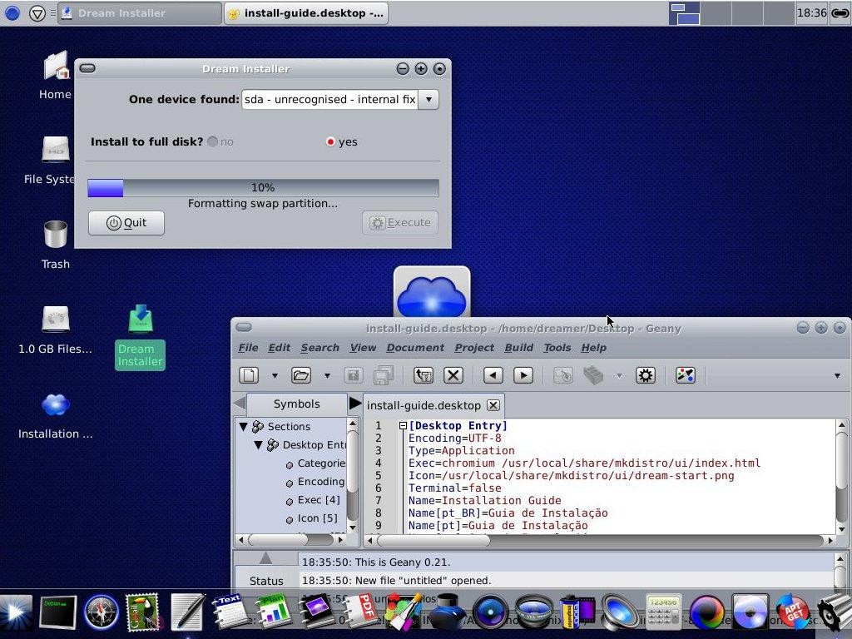Select the Icon [5] symbol in tree
The image size is (852, 639).
317,518
